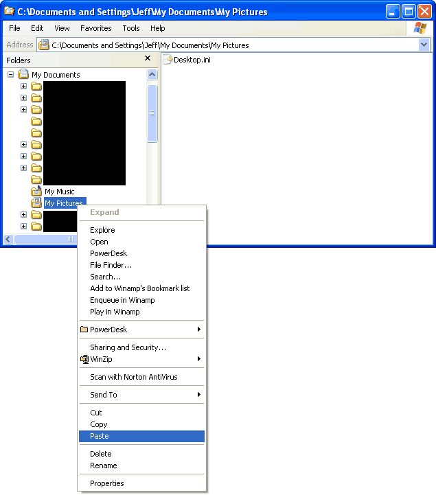The width and height of the screenshot is (436, 495).
Task: Choose Search… in the context menu
Action: pos(141,277)
